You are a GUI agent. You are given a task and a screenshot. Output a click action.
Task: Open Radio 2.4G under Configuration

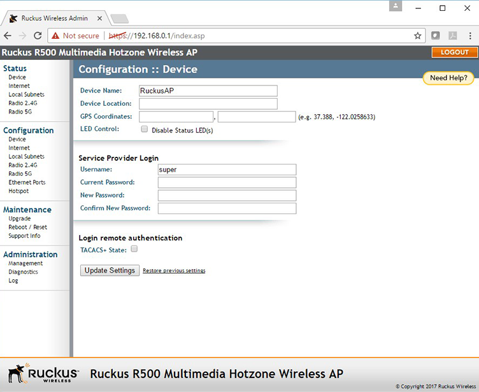coord(22,165)
